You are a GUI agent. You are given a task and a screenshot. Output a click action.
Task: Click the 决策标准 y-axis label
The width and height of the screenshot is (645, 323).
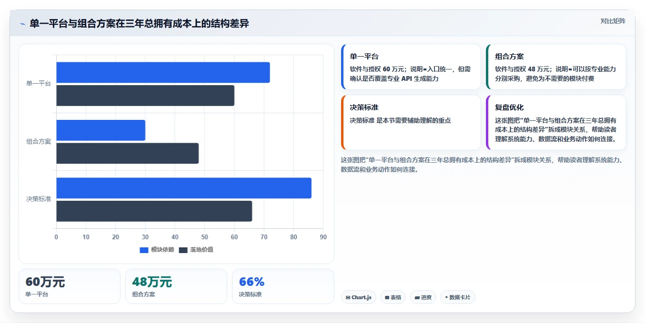(x=39, y=199)
